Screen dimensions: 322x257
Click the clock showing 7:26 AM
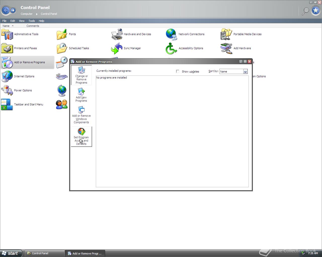[x=313, y=253]
